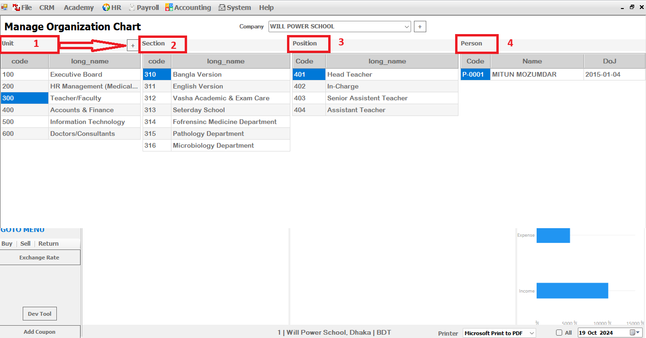Click the app logo icon left of File
This screenshot has width=646, height=338.
(4, 8)
